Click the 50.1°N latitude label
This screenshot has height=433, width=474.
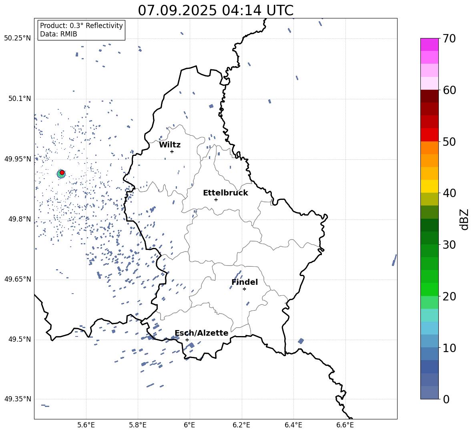(20, 99)
